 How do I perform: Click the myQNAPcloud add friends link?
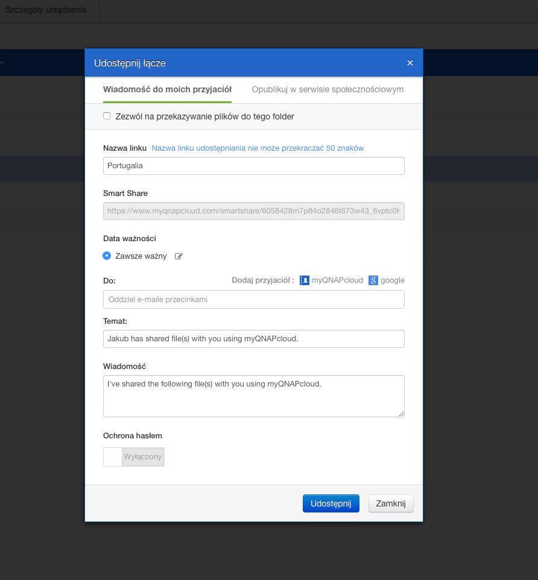tap(337, 280)
